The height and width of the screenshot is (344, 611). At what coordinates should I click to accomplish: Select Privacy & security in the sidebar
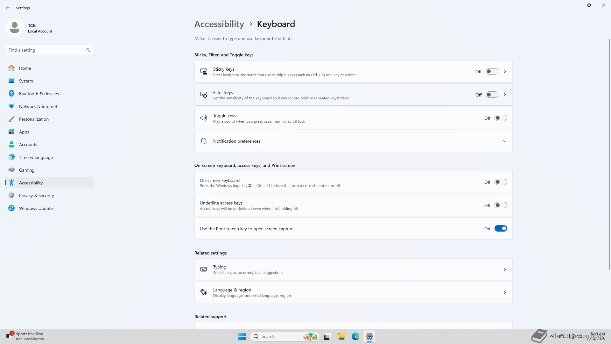point(36,196)
